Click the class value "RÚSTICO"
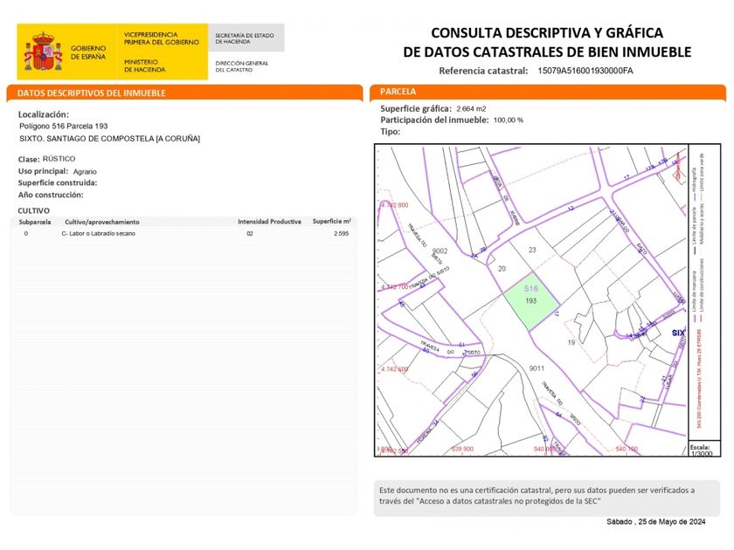The height and width of the screenshot is (550, 734). tap(59, 159)
